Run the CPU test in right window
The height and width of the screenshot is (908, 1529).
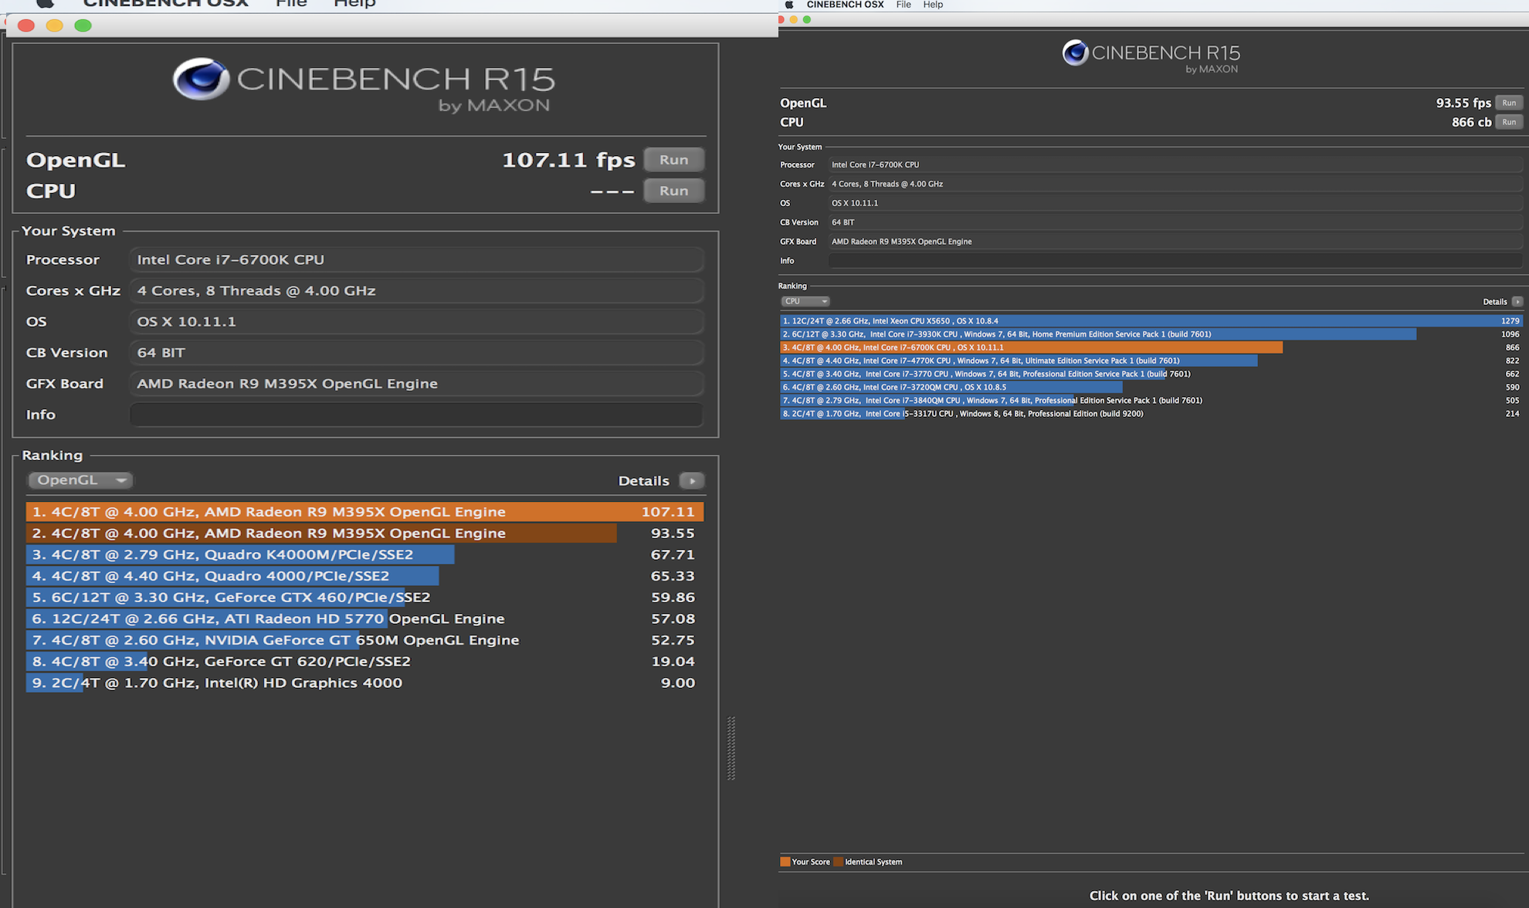(1509, 122)
